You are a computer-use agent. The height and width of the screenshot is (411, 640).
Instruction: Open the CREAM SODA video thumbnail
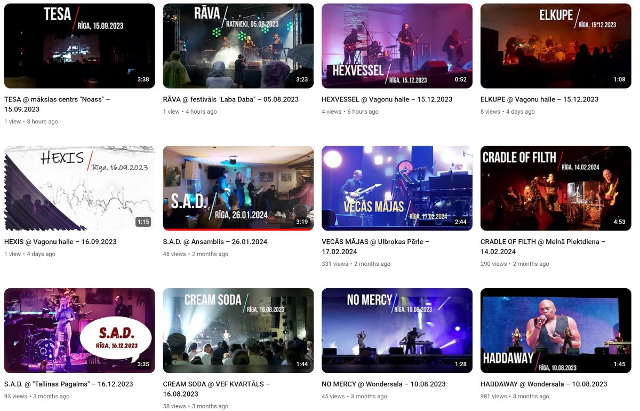(x=238, y=331)
